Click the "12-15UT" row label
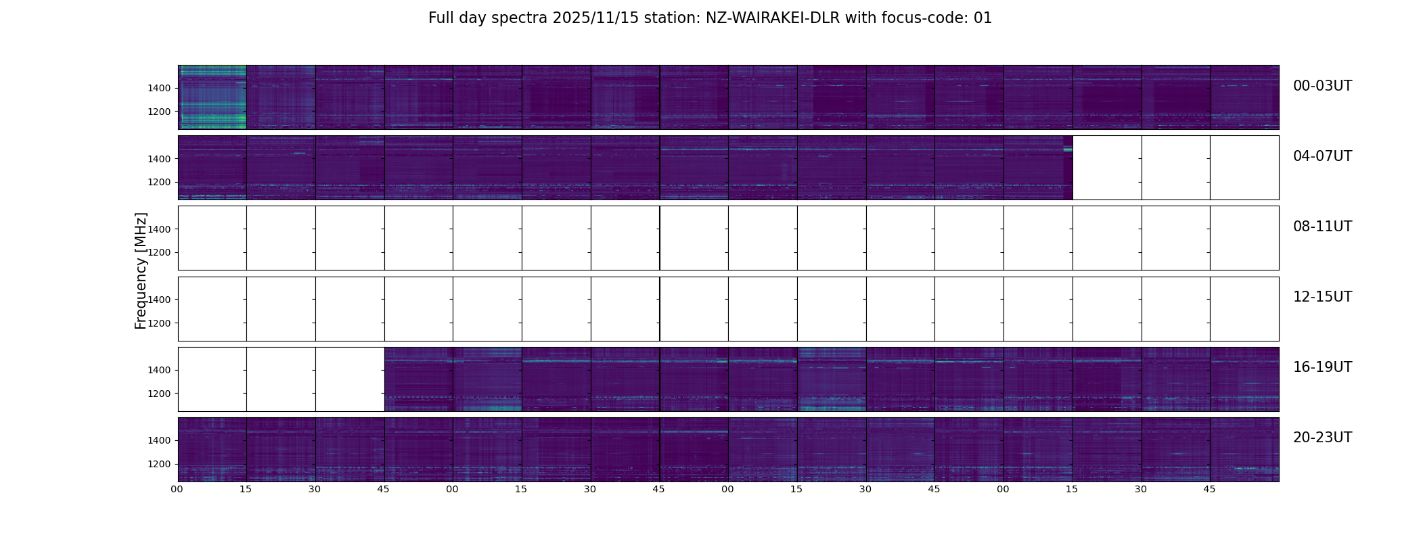 [1322, 297]
